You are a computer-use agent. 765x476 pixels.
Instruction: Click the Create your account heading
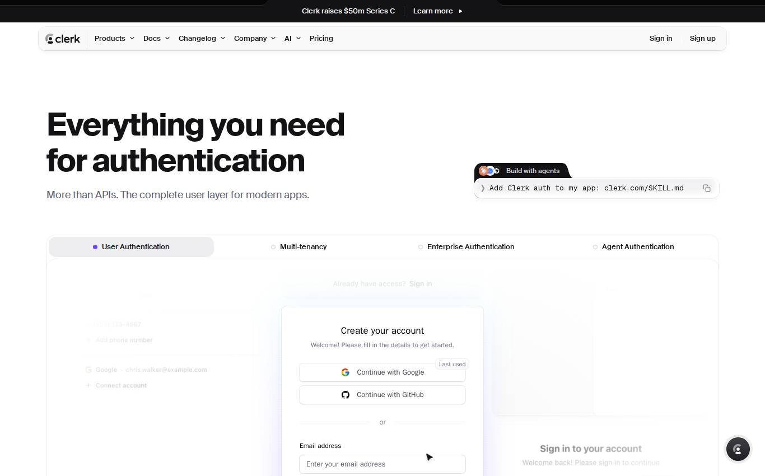[382, 331]
